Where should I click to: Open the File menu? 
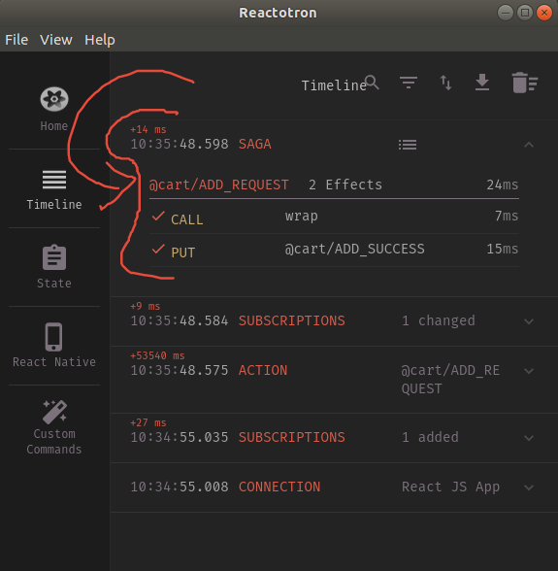point(16,40)
